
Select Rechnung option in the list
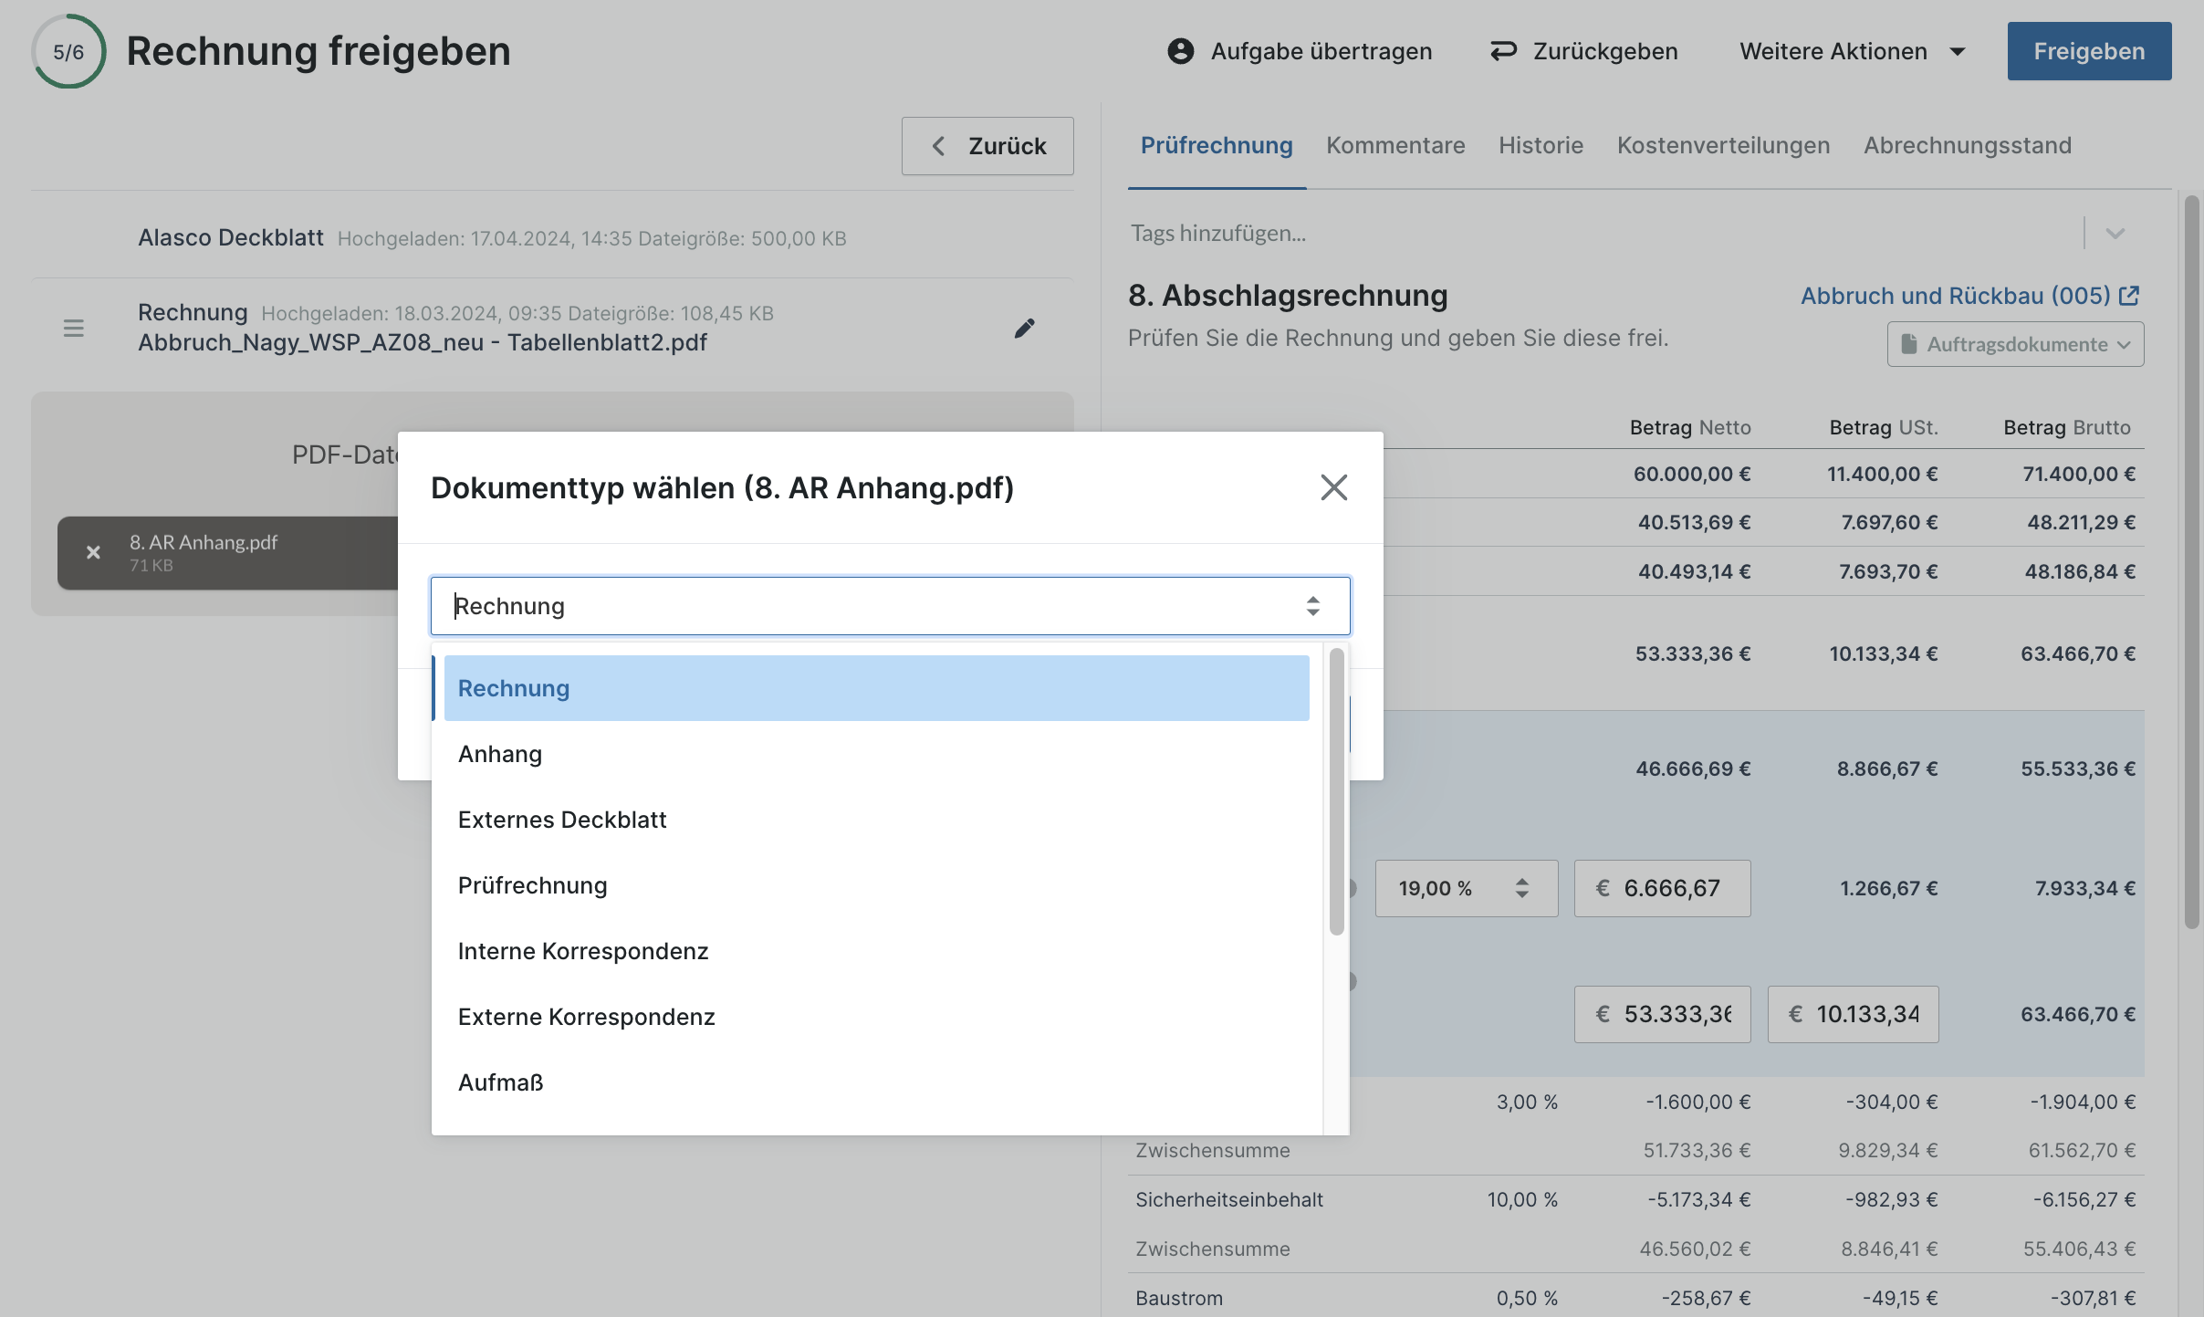coord(876,688)
